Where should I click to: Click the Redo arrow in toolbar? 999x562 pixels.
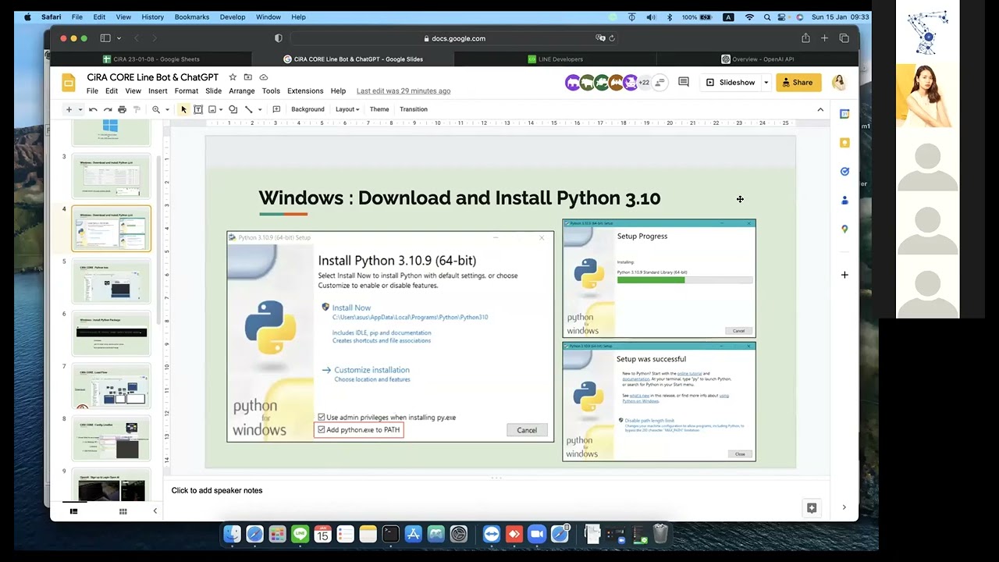[x=108, y=109]
